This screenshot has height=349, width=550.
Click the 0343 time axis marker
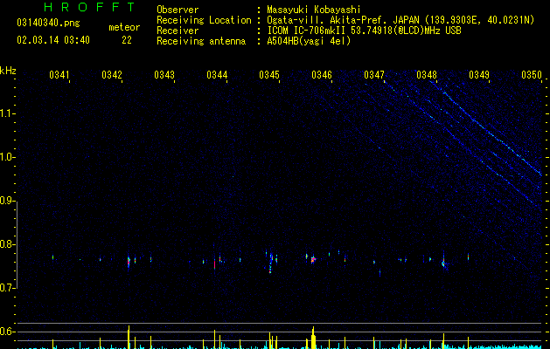(x=164, y=75)
